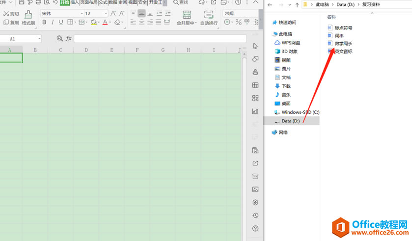Click the selection pointer icon in side panel
The image size is (412, 241).
255,46
